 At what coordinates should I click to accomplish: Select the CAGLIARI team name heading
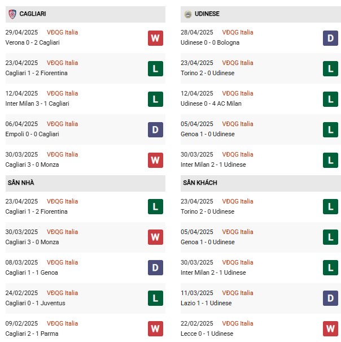pyautogui.click(x=33, y=14)
